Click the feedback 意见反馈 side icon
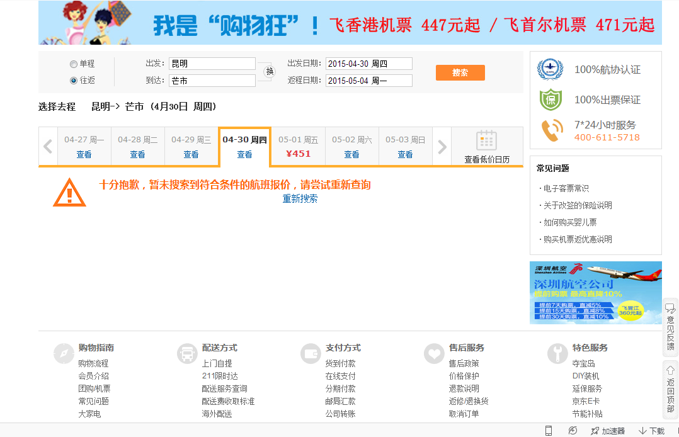Screen dimensions: 679x437 pyautogui.click(x=670, y=307)
